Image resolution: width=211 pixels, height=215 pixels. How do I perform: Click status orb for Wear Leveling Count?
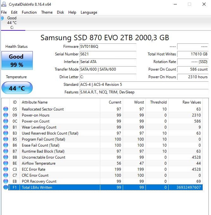pos(6,127)
